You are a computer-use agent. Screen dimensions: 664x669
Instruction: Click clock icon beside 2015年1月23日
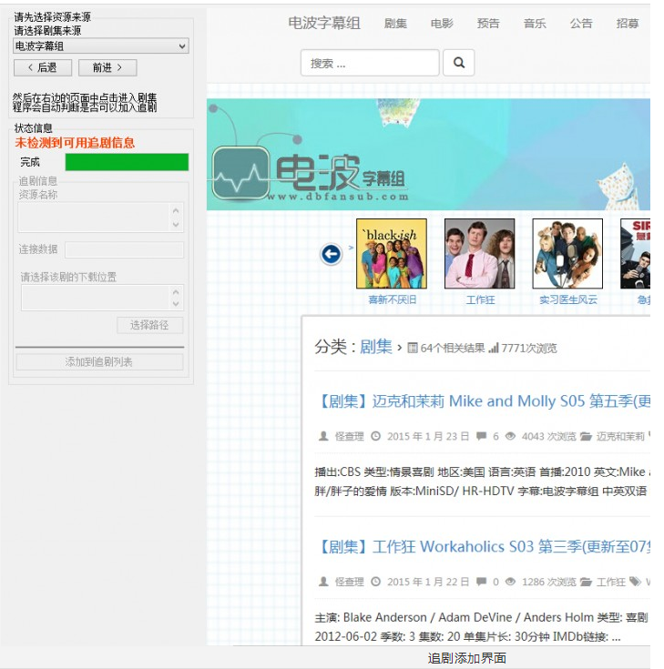(376, 436)
